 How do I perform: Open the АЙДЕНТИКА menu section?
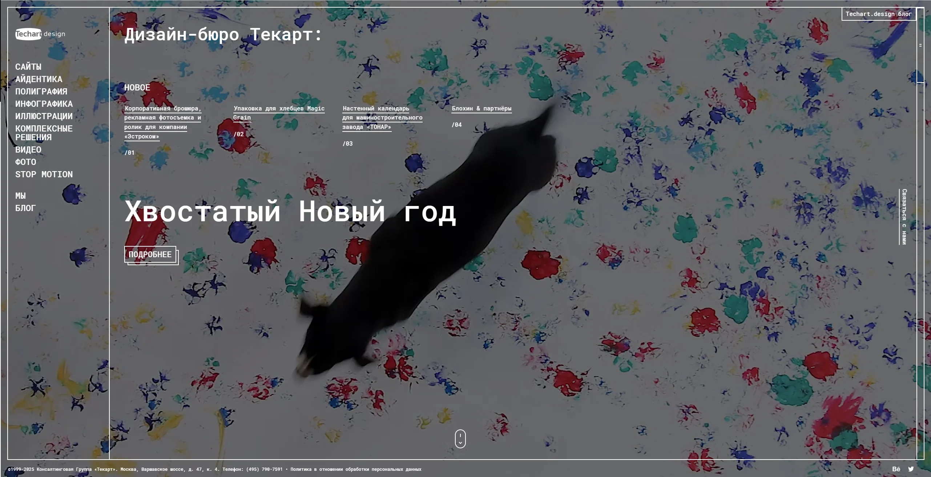pos(39,79)
